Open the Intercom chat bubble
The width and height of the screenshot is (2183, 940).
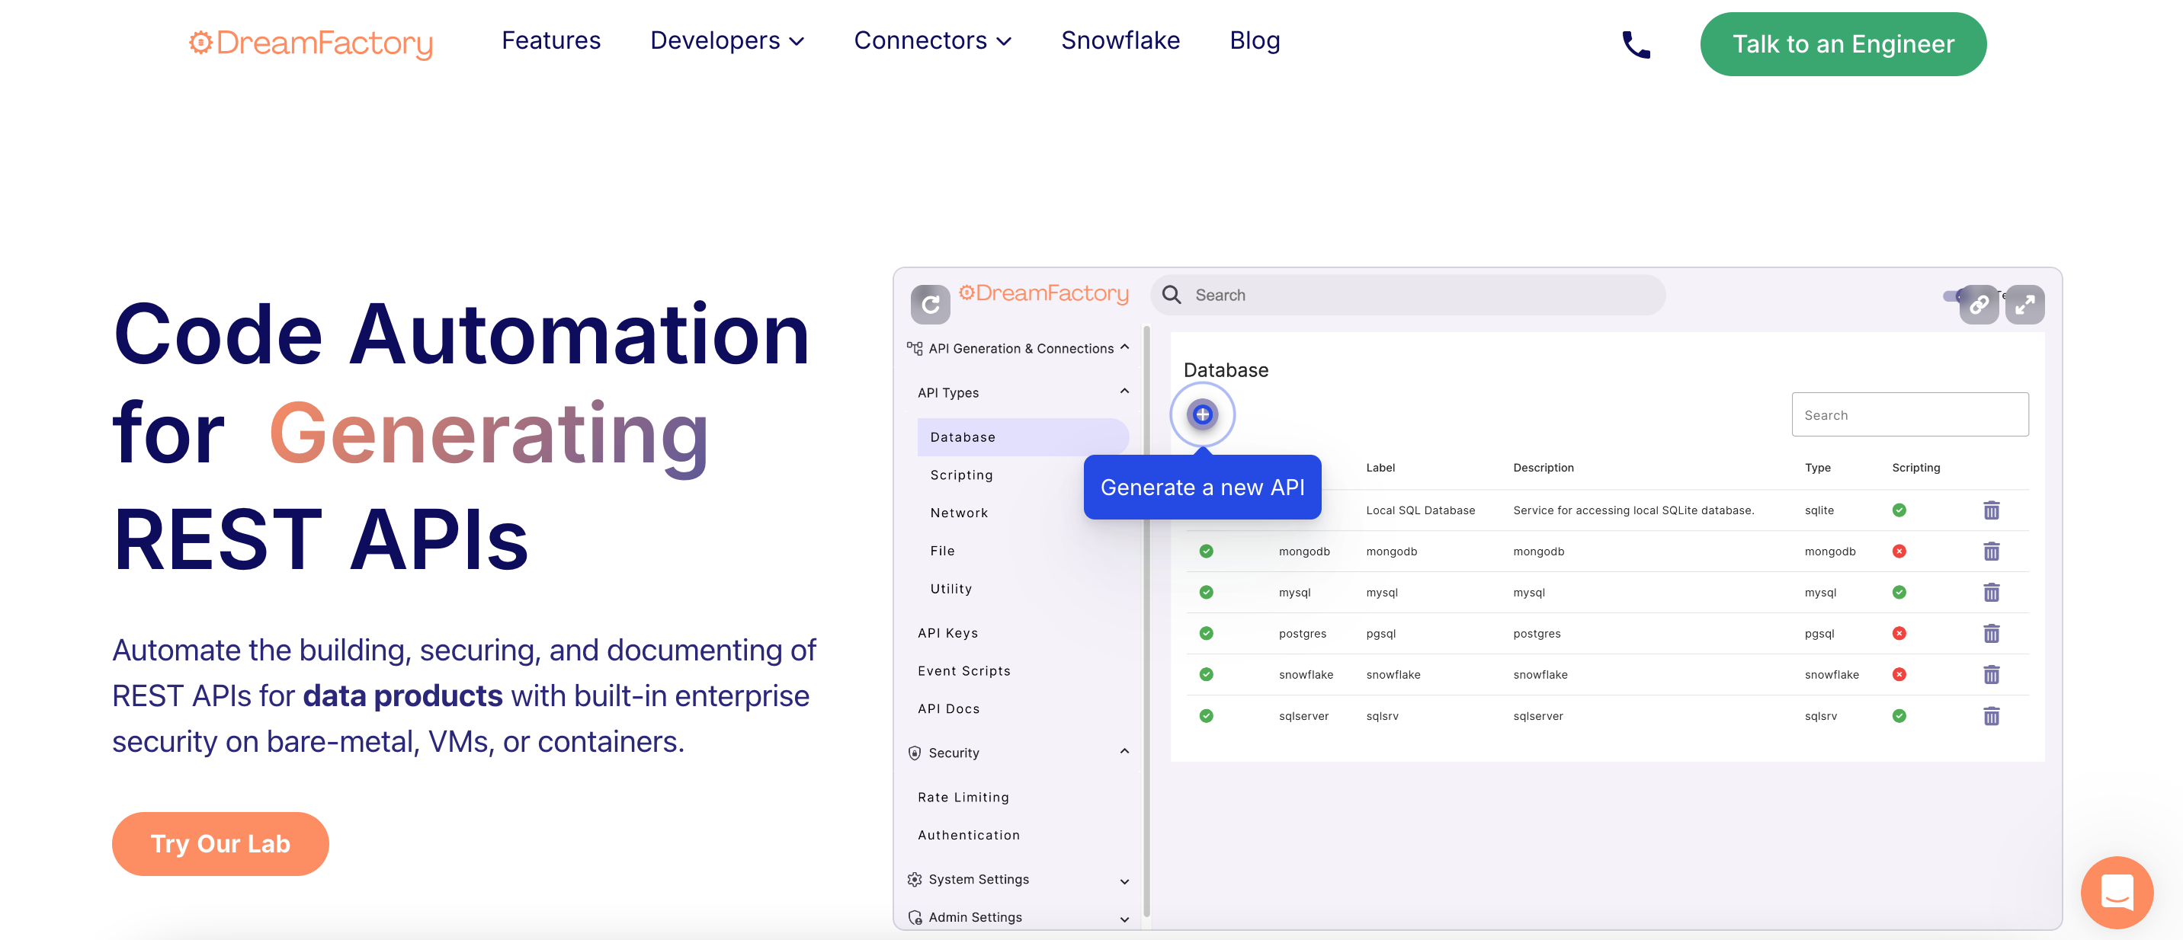(x=2117, y=892)
